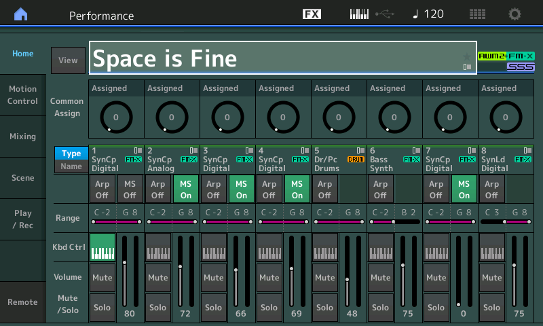Turn off Motion Sequencer for Part 2
Image resolution: width=543 pixels, height=326 pixels.
[185, 189]
